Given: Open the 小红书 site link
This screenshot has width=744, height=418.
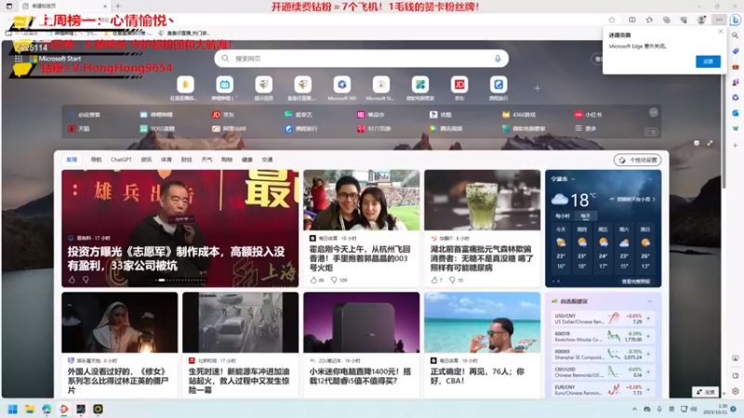Looking at the screenshot, I should [x=589, y=114].
